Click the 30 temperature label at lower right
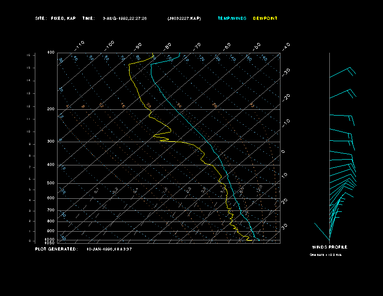Image resolution: width=383 pixels, height=296 pixels. pyautogui.click(x=285, y=226)
